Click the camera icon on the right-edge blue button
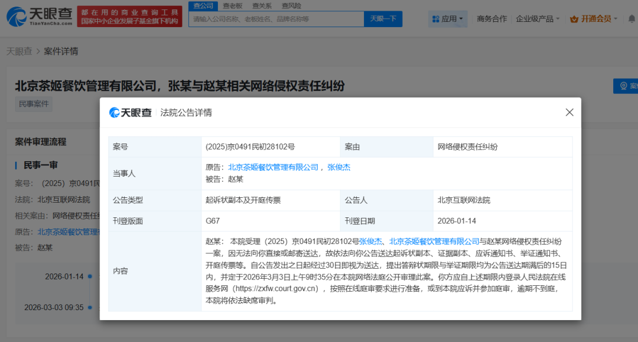Viewport: 638px width, 342px height. click(x=624, y=86)
